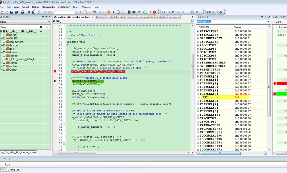Toggle the SWO trace button

214,12
